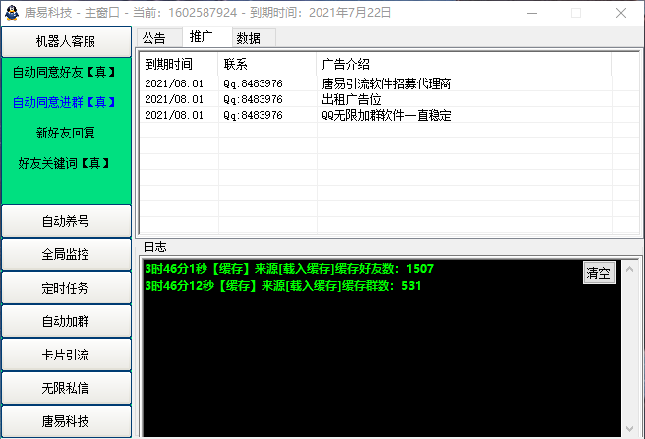Toggle 好友关键词【真】 option
The height and width of the screenshot is (439, 645).
[x=64, y=163]
